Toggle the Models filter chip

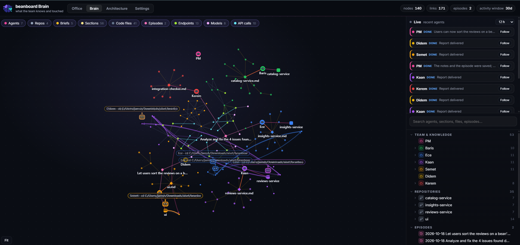point(216,23)
